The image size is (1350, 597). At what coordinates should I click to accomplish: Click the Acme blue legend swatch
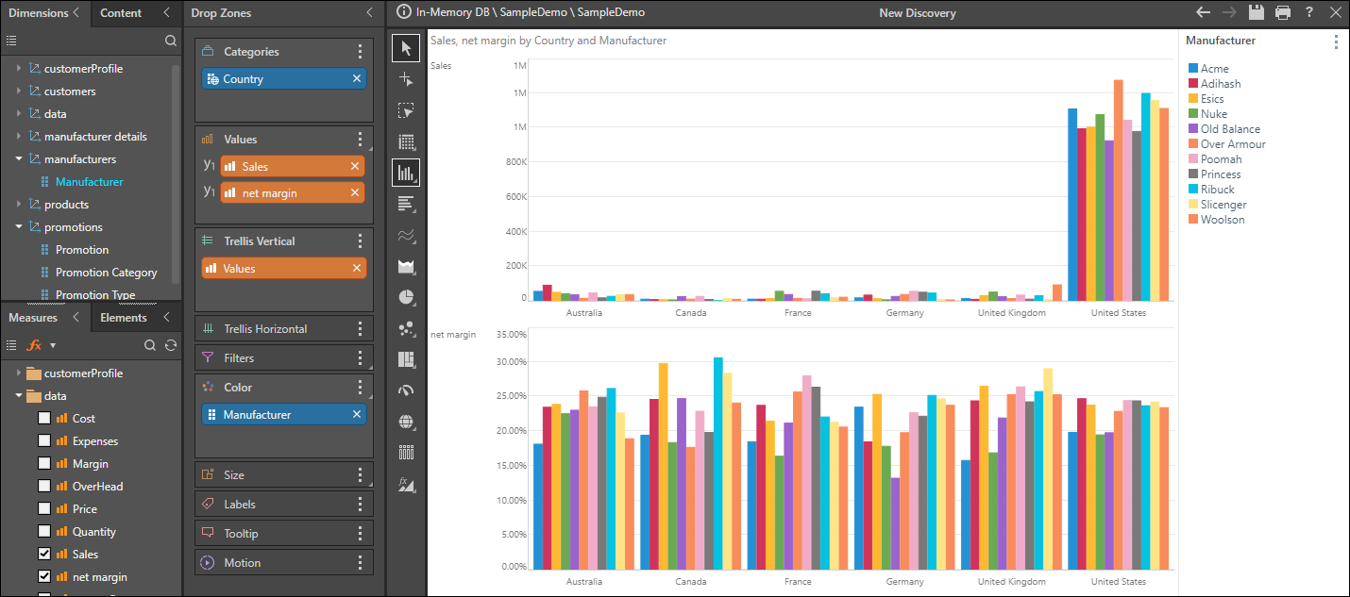[1193, 69]
